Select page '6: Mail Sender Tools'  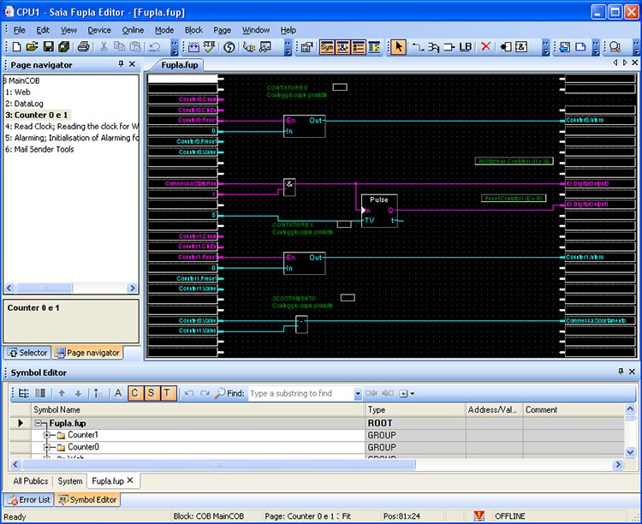pos(39,149)
